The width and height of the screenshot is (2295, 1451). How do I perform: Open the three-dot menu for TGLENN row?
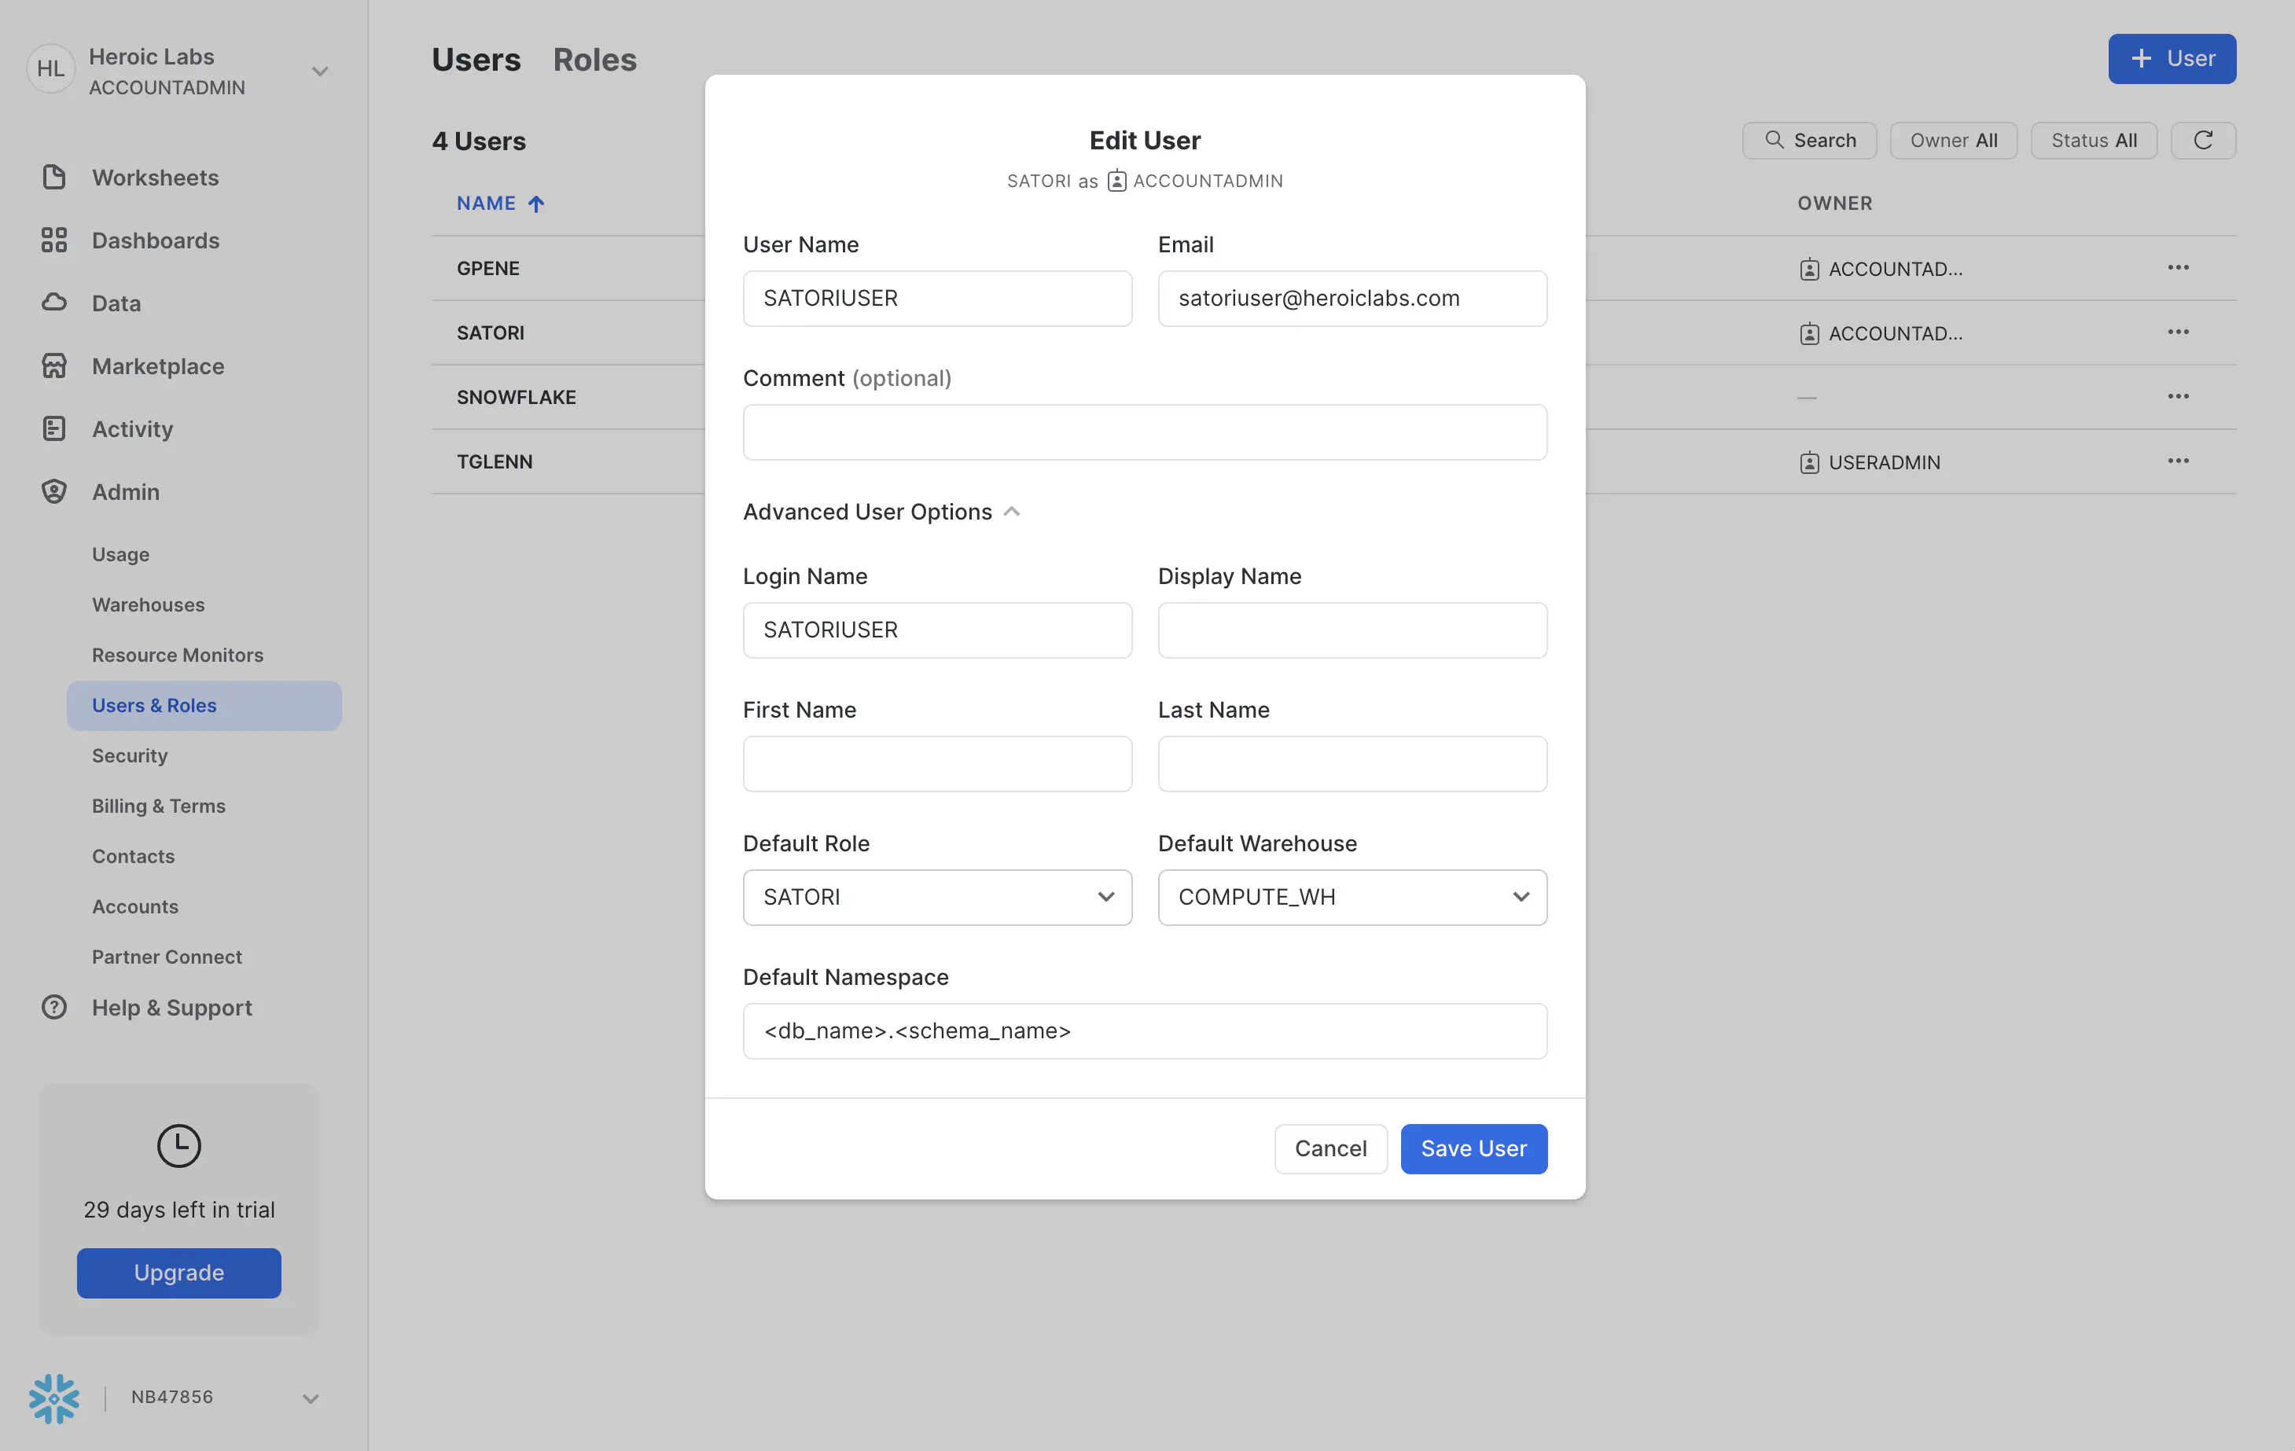pos(2178,461)
